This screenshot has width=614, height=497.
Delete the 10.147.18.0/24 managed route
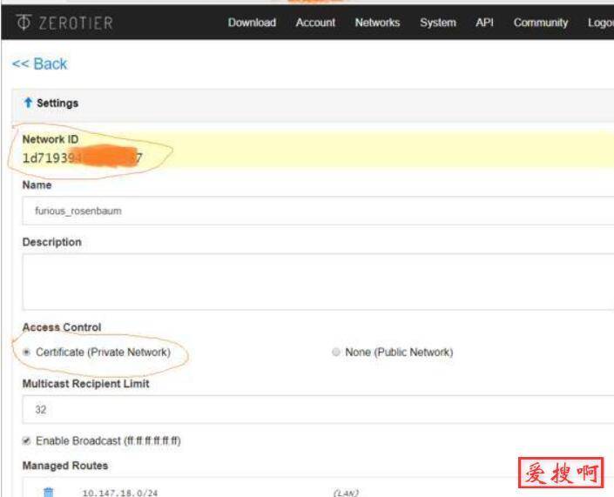(49, 492)
